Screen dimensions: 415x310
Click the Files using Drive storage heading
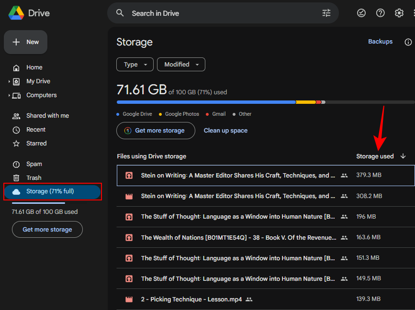coord(151,156)
